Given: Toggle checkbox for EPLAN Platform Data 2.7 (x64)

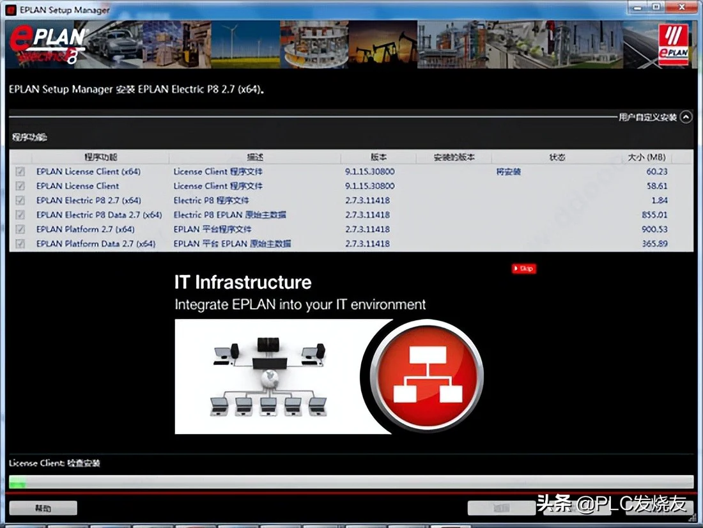Looking at the screenshot, I should click(20, 244).
